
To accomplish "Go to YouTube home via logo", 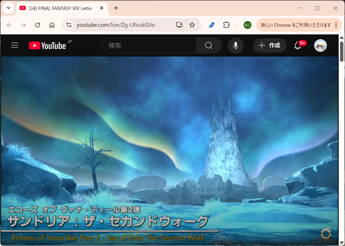I will point(47,45).
